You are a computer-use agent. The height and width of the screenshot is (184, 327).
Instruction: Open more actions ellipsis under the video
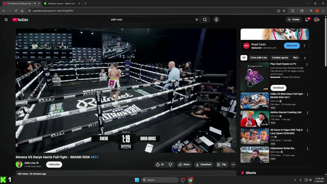[233, 165]
